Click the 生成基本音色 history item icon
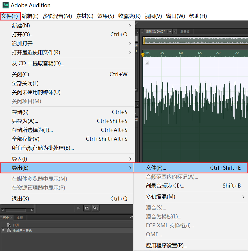248x251 pixels. (x=9, y=231)
